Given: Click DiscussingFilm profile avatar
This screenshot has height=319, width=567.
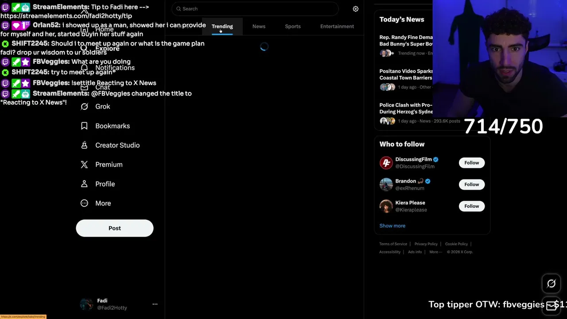Looking at the screenshot, I should point(386,163).
